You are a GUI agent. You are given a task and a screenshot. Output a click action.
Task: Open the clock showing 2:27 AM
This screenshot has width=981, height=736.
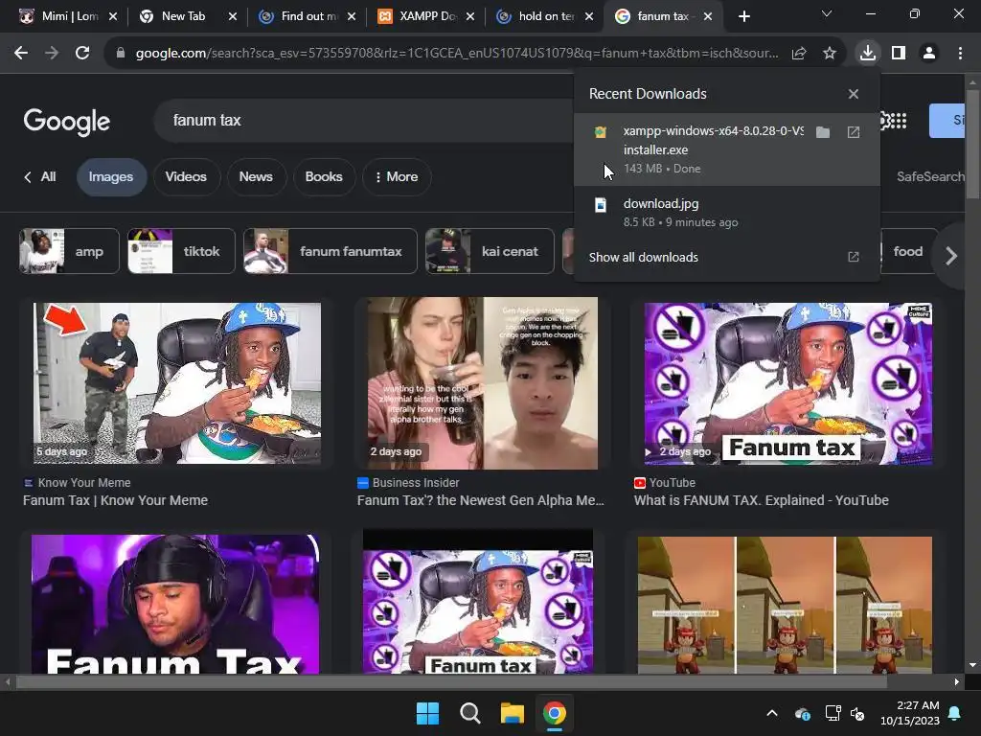click(x=910, y=713)
